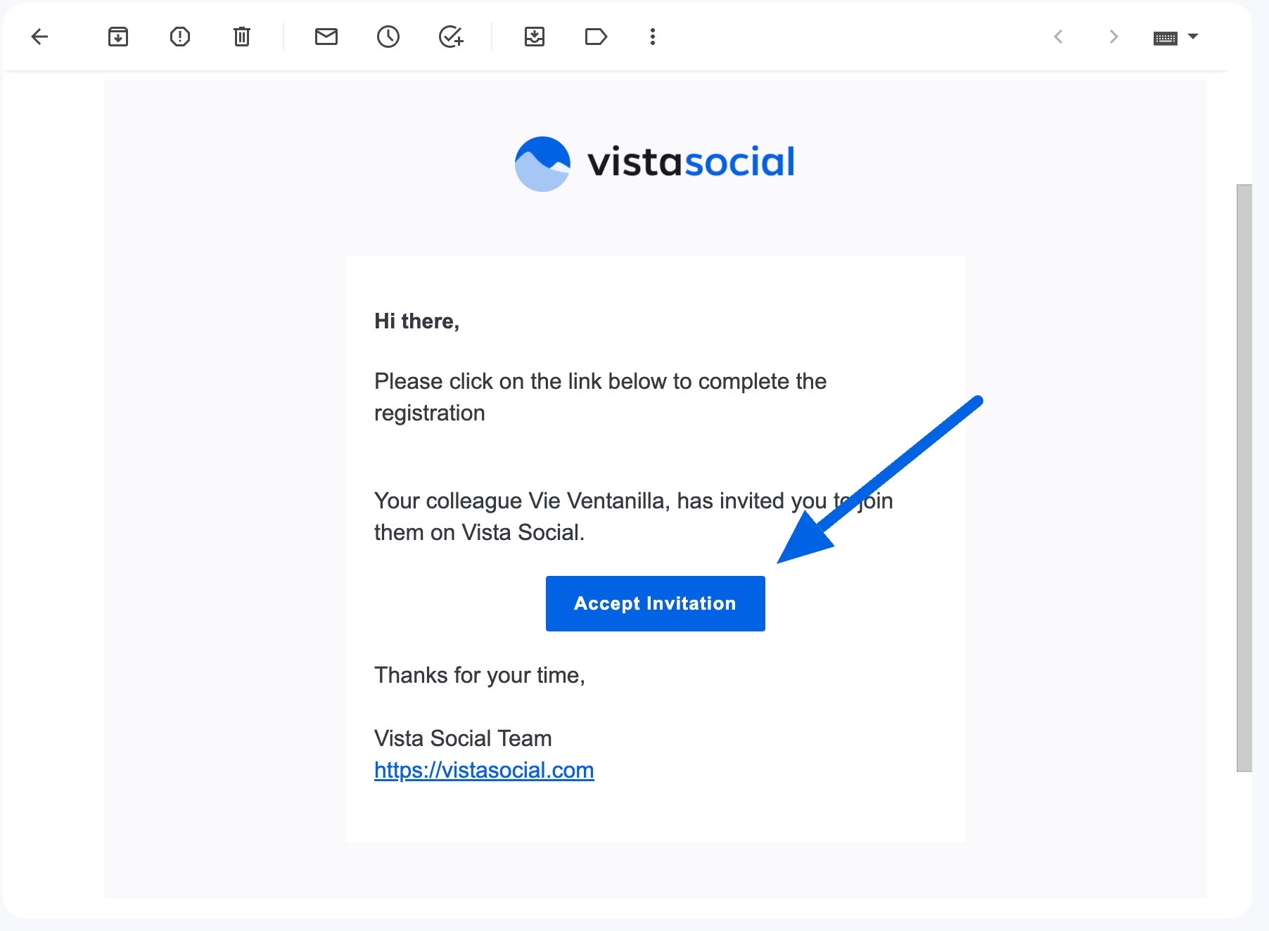The width and height of the screenshot is (1269, 931).
Task: Delete the invitation email
Action: [x=241, y=37]
